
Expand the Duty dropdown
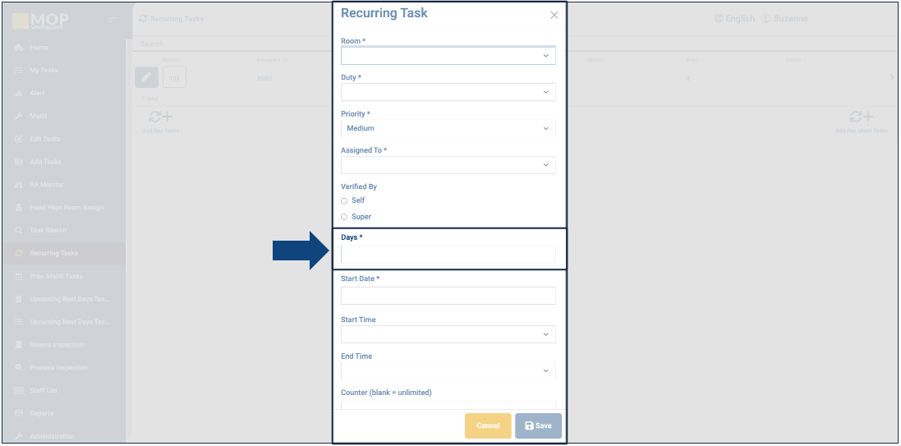pyautogui.click(x=448, y=92)
